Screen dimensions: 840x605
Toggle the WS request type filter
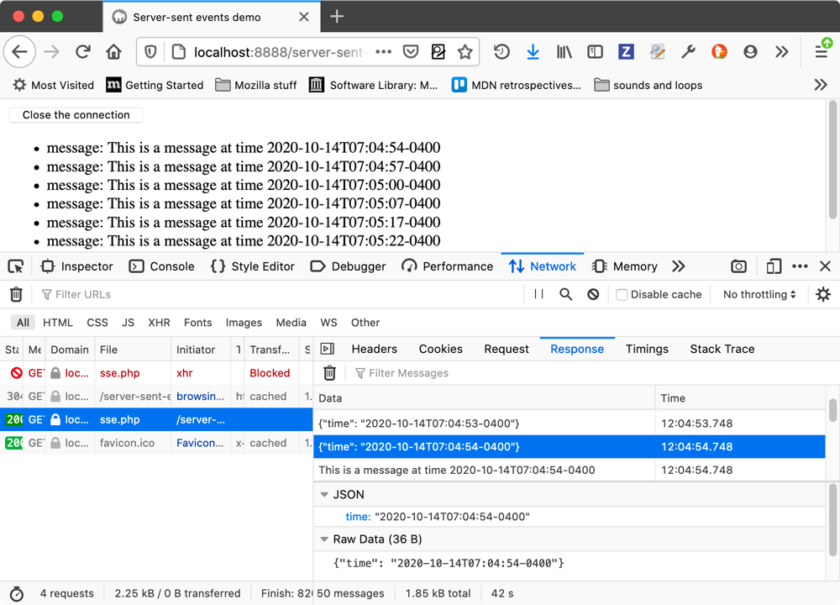pyautogui.click(x=328, y=323)
